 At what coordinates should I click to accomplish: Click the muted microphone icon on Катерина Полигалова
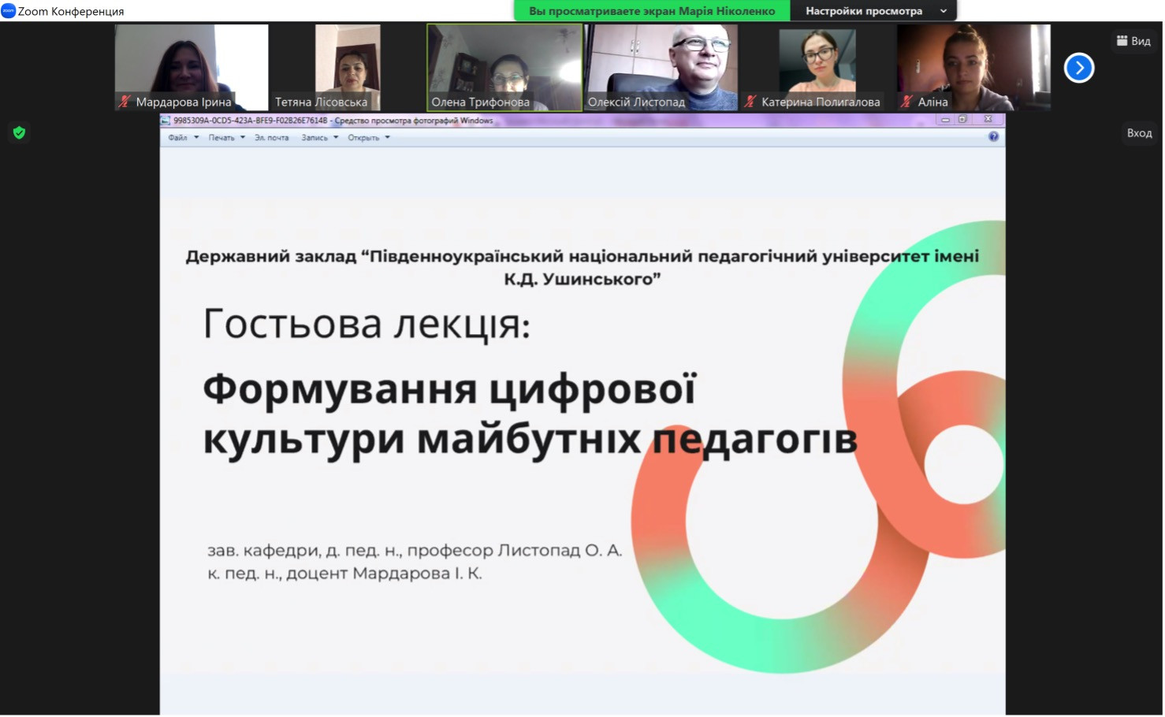[750, 102]
